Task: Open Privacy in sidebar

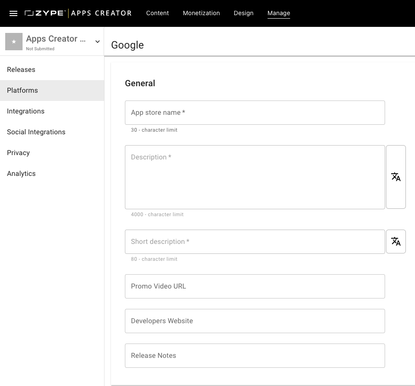Action: click(52, 153)
